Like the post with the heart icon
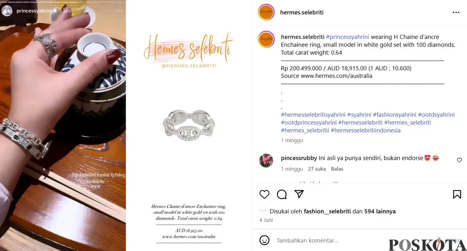Viewport: 467px width, 251px height. (264, 194)
